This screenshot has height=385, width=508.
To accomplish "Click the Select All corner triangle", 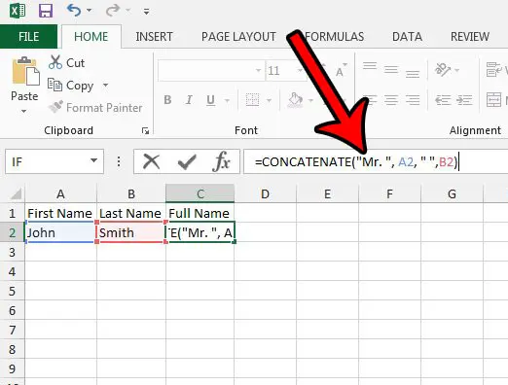I will tap(17, 193).
